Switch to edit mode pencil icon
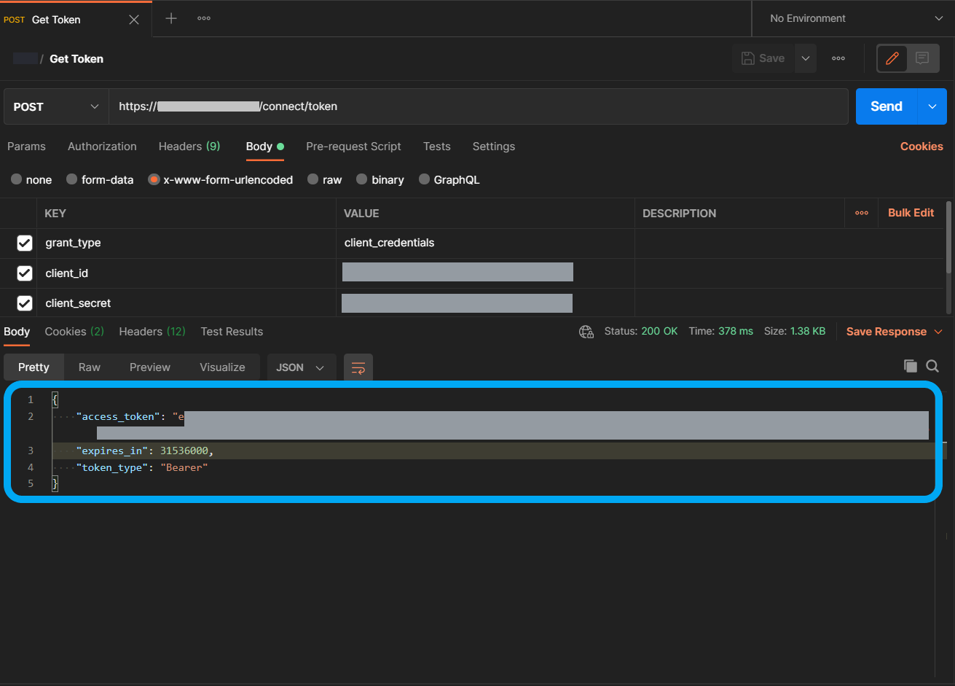The width and height of the screenshot is (955, 686). [892, 58]
